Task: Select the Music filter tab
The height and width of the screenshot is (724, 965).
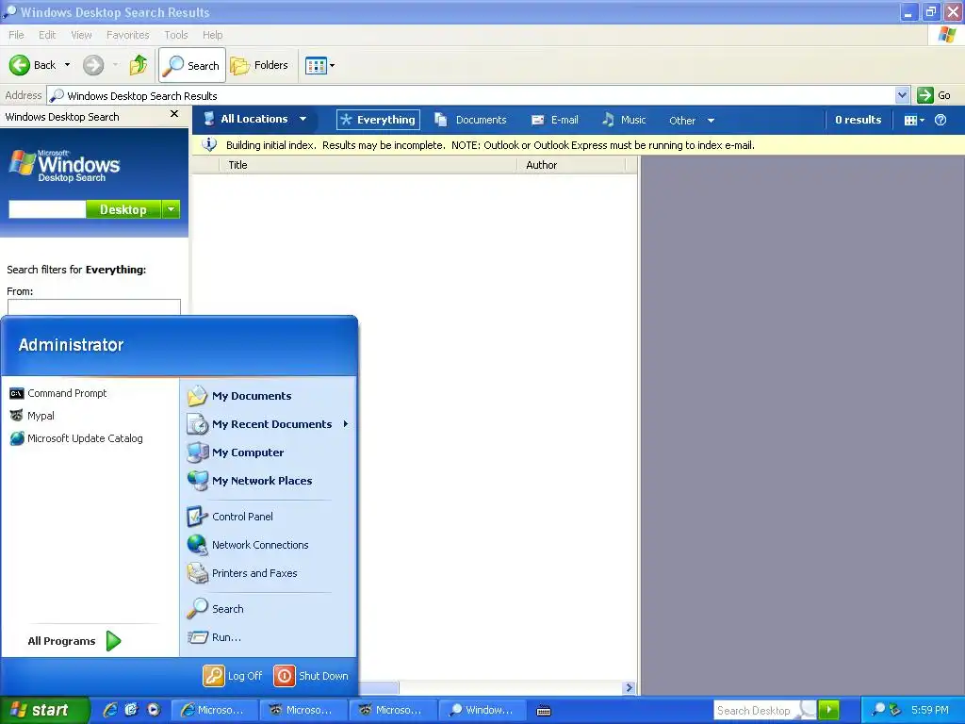Action: pyautogui.click(x=624, y=120)
